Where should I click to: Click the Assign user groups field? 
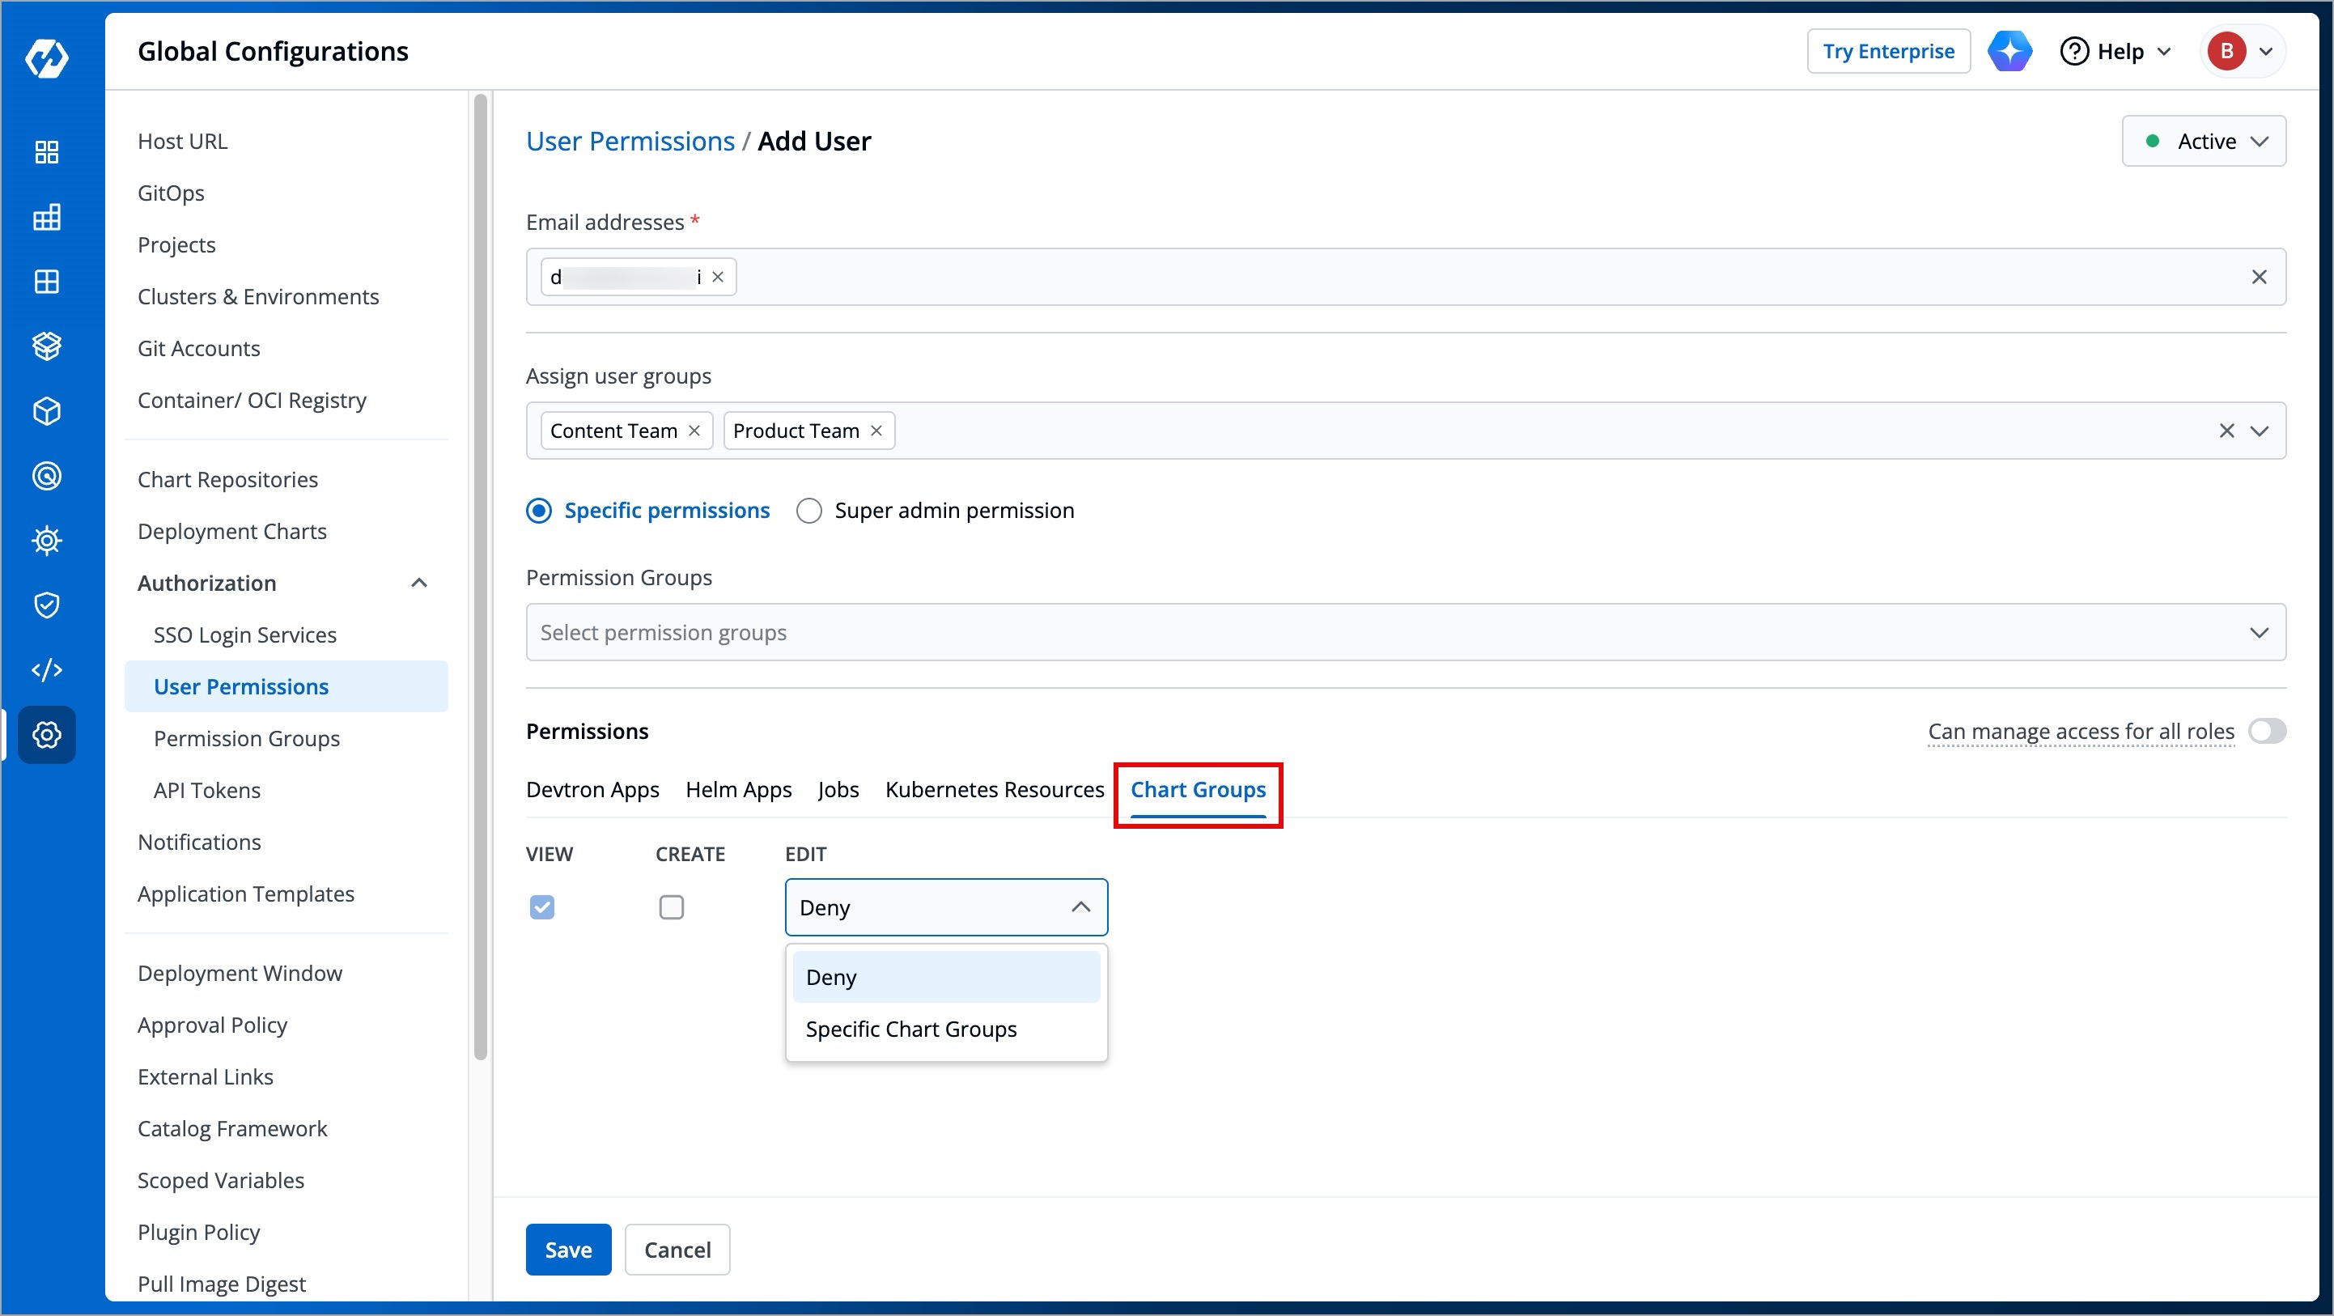1405,431
